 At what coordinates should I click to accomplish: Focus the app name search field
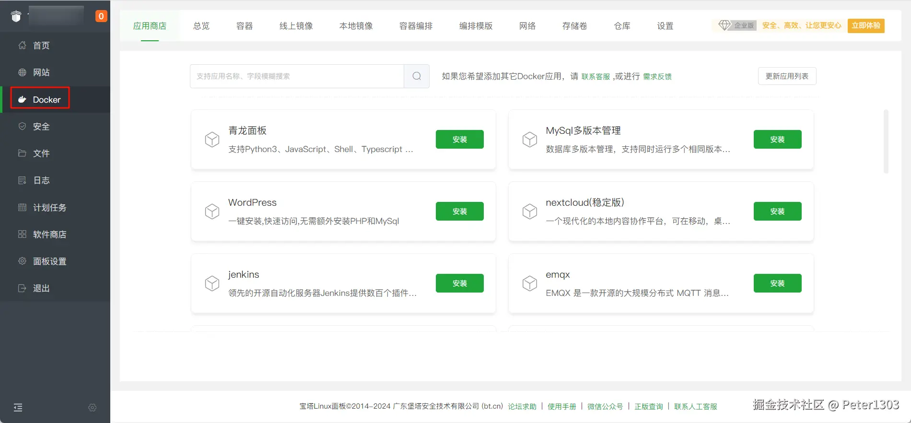tap(297, 76)
